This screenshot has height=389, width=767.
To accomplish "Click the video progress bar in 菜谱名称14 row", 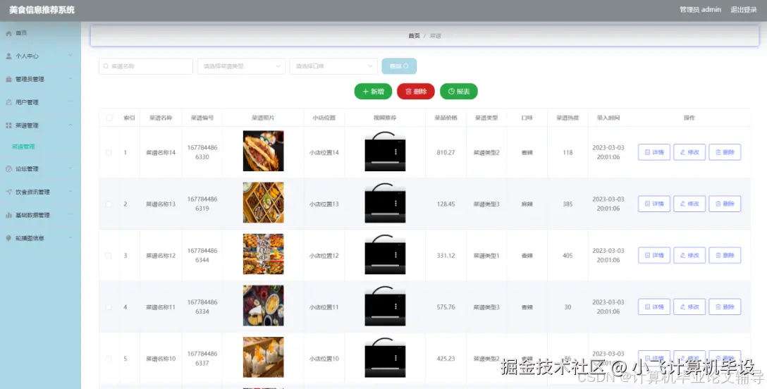I will coord(385,162).
